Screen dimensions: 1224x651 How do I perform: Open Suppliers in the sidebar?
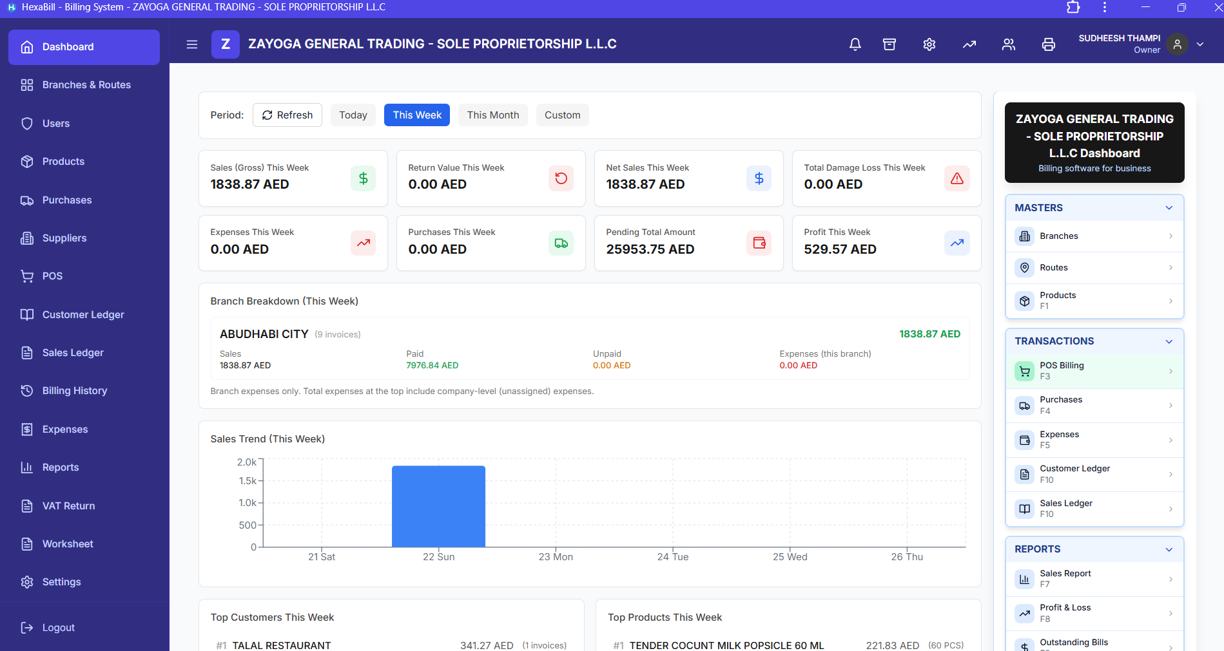[84, 238]
